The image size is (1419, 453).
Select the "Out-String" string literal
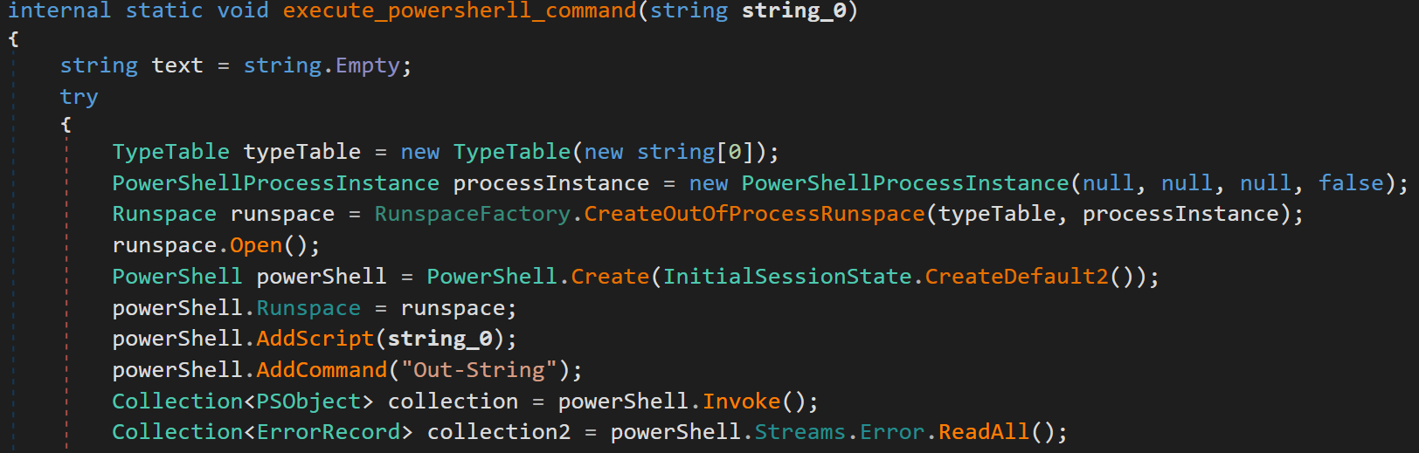click(x=479, y=370)
